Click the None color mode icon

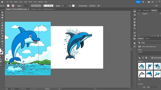click(3, 56)
